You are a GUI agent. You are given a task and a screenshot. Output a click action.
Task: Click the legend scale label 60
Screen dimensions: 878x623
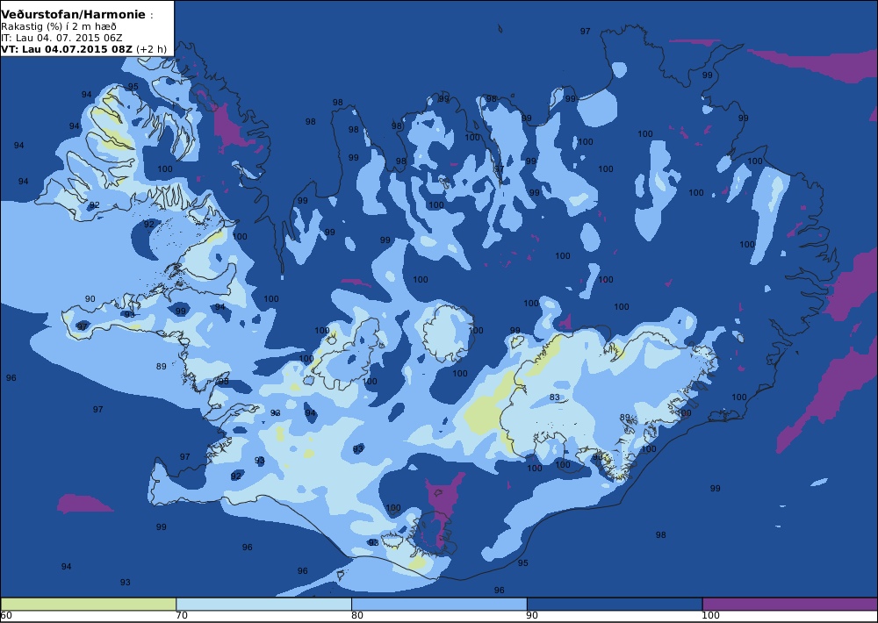[x=6, y=616]
